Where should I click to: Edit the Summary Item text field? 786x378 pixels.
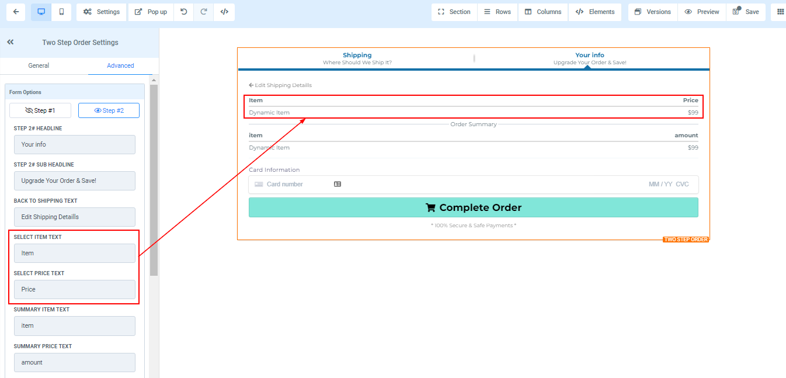[75, 325]
